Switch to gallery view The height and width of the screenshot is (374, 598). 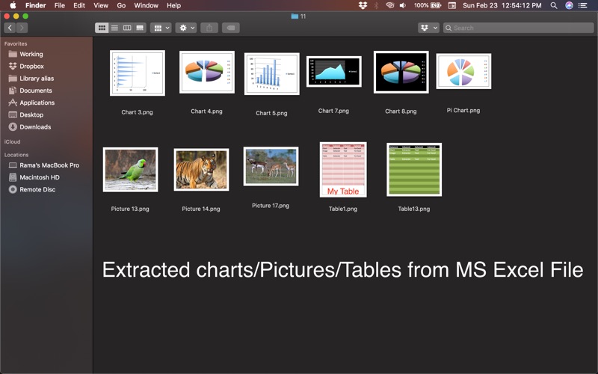[140, 28]
